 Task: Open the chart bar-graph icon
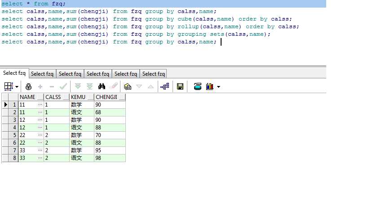click(209, 86)
